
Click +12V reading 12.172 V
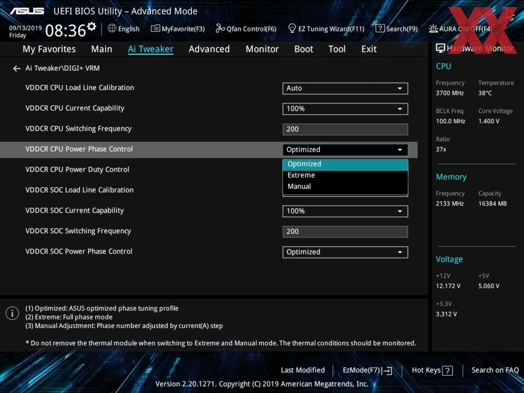tap(448, 286)
